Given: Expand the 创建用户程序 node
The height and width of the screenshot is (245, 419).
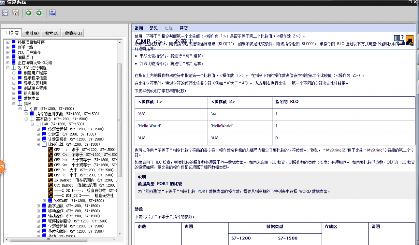Looking at the screenshot, I should 14,73.
